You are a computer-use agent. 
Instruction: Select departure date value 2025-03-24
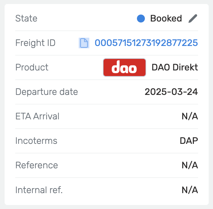[171, 92]
